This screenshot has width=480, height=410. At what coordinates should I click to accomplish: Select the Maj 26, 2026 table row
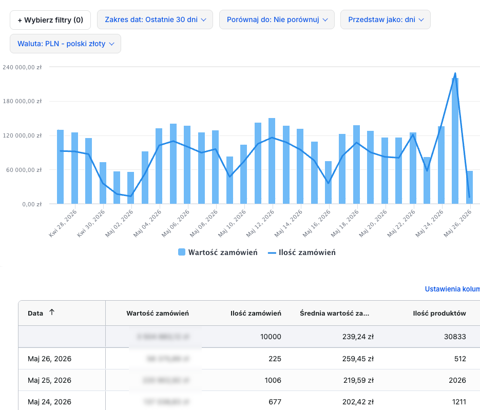pyautogui.click(x=249, y=359)
